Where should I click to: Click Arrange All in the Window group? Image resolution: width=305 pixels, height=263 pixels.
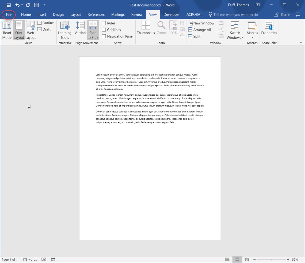[200, 30]
